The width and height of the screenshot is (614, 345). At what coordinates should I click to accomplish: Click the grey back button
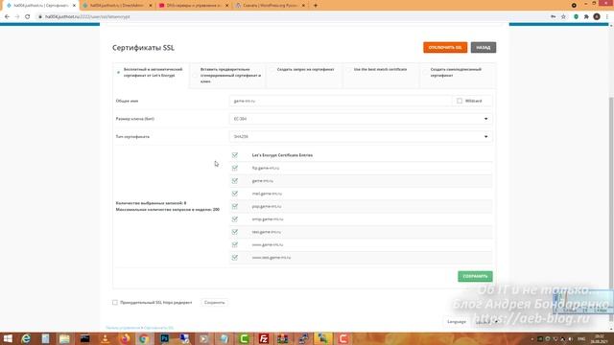click(x=484, y=48)
